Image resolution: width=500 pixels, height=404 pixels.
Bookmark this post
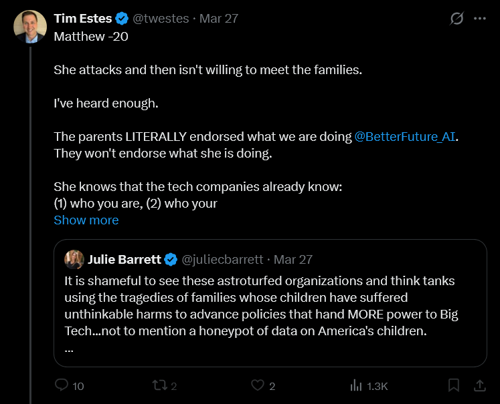[453, 385]
